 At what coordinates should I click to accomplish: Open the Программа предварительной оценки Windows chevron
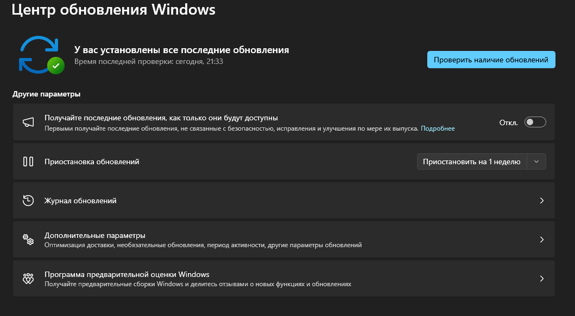click(542, 279)
